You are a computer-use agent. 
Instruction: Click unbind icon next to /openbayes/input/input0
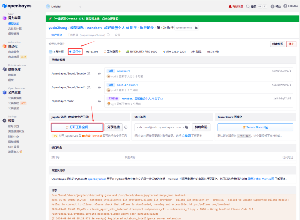tap(89, 74)
